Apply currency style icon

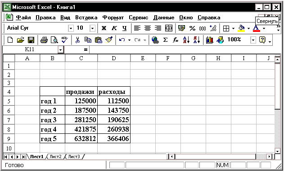click(181, 28)
